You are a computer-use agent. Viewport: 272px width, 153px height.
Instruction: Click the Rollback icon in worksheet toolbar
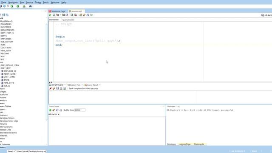coord(76,15)
